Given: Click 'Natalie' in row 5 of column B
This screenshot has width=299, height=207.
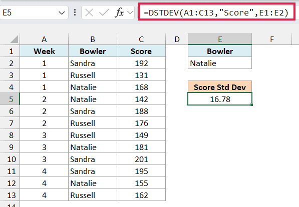Looking at the screenshot, I should 93,99.
